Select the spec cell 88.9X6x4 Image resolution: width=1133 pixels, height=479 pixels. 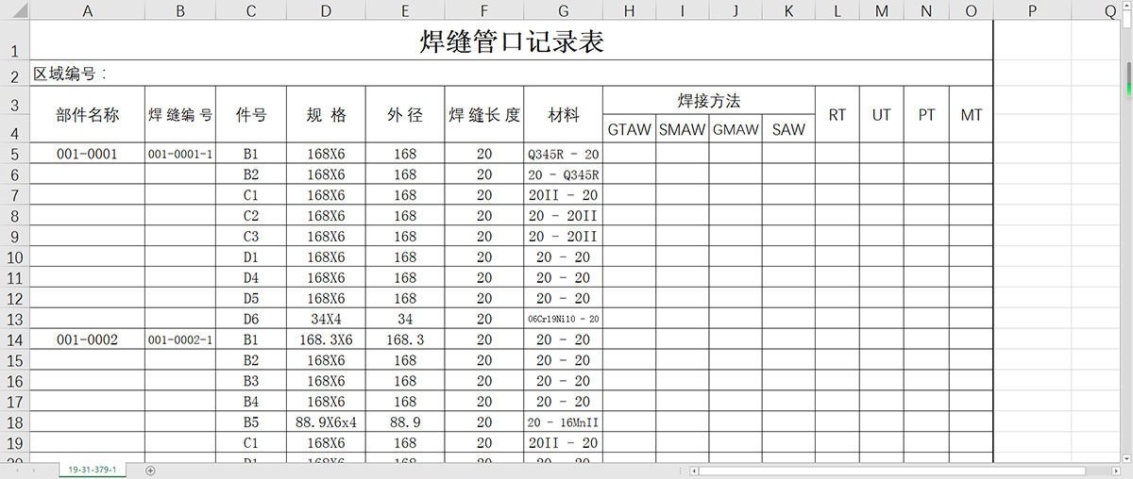(x=326, y=422)
